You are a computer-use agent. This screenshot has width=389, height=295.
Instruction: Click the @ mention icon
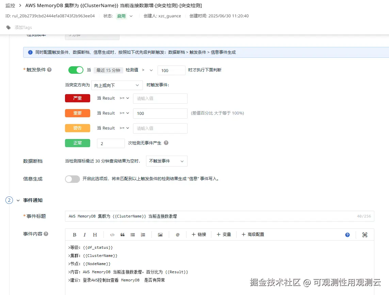point(178,235)
